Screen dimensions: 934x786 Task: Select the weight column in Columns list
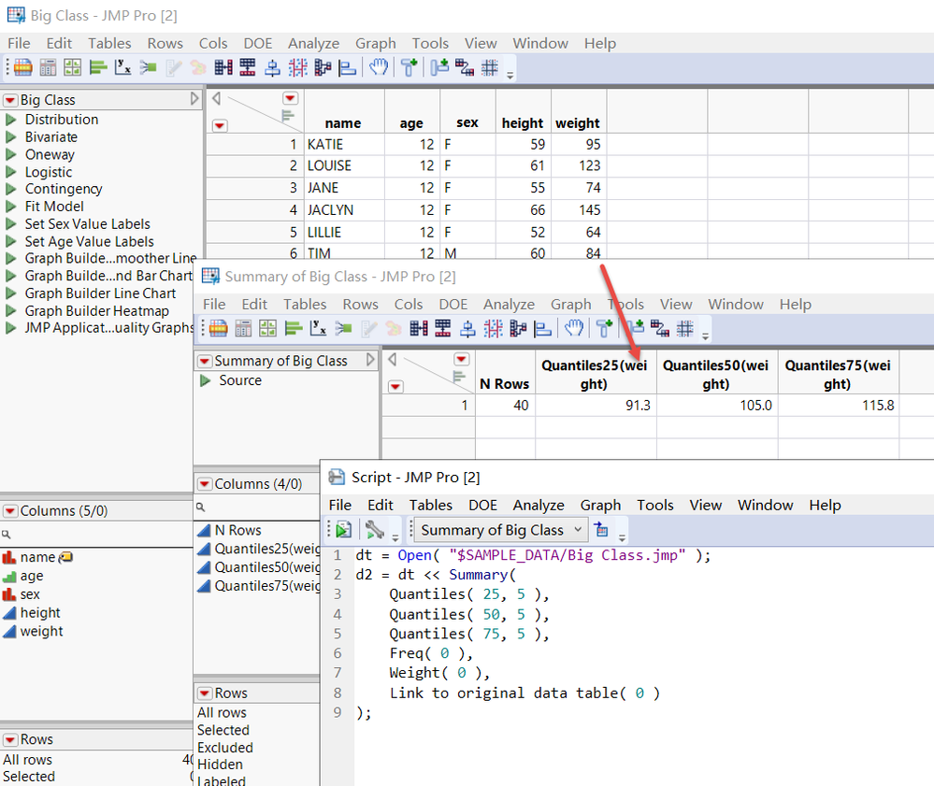(x=41, y=631)
